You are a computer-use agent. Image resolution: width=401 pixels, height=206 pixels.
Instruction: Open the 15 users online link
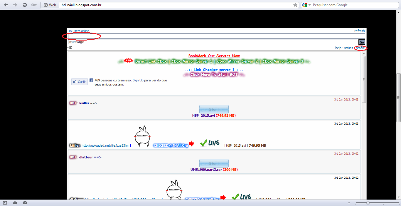click(79, 31)
